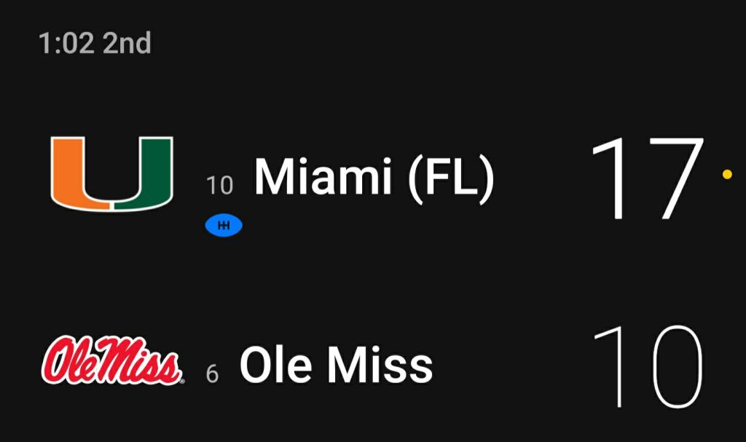Click Ole Miss's score of 10
Viewport: 746px width, 442px height.
coord(647,366)
